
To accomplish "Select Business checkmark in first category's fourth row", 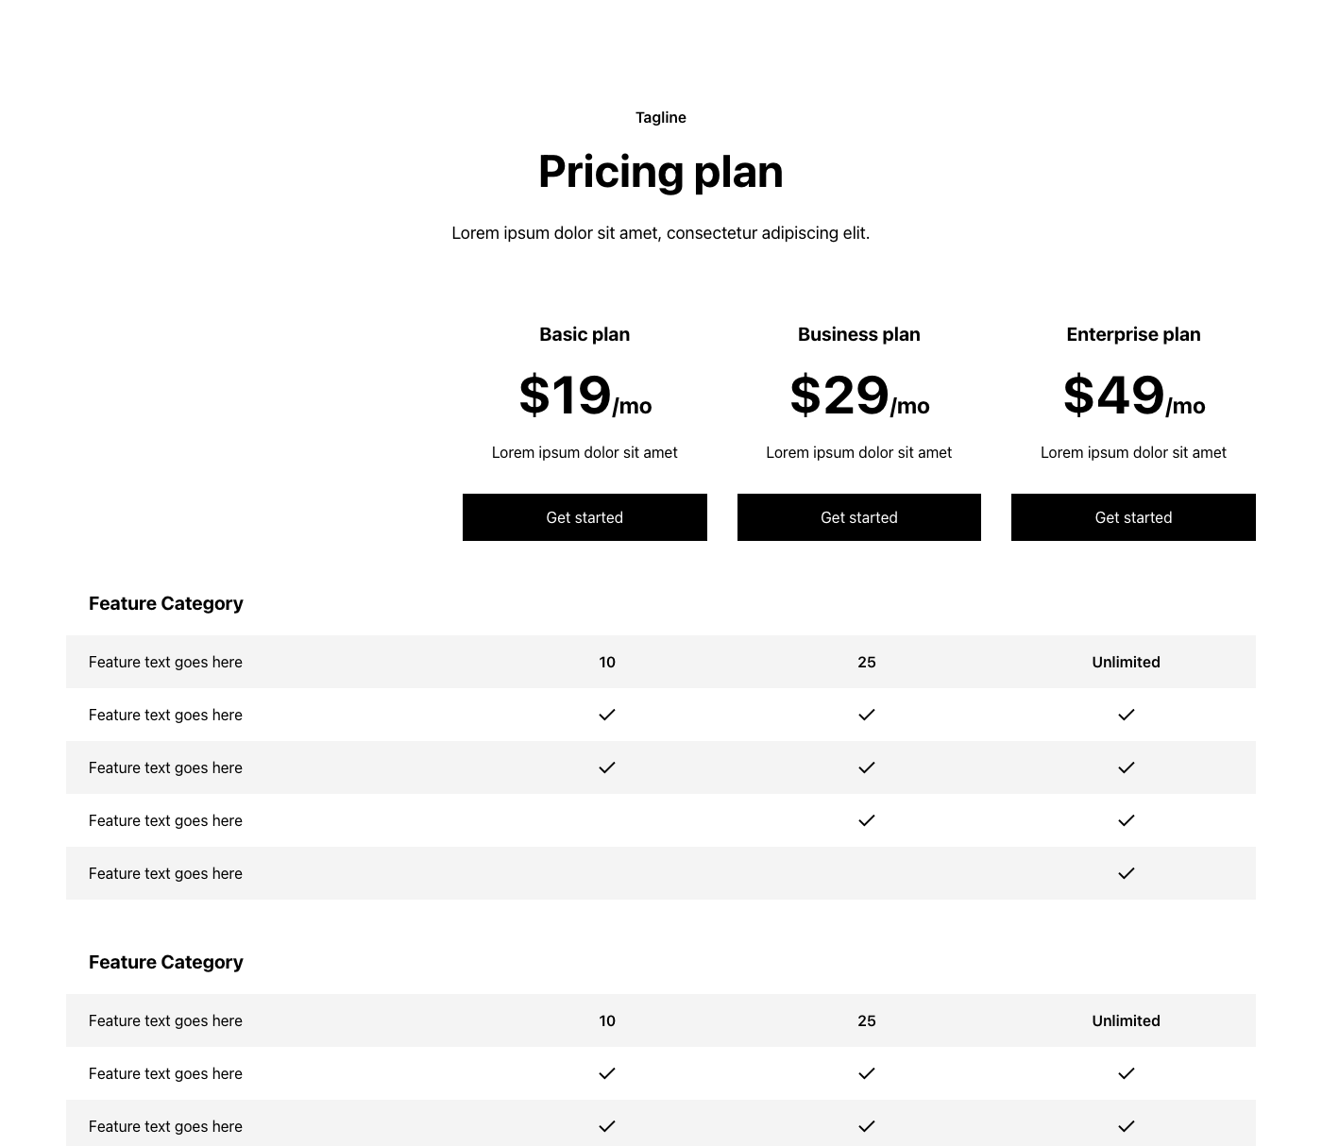I will (867, 820).
